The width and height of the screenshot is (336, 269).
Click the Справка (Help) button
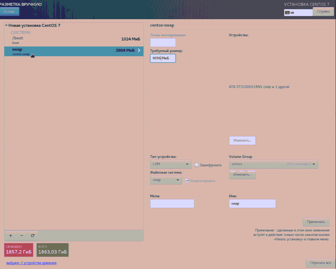323,12
